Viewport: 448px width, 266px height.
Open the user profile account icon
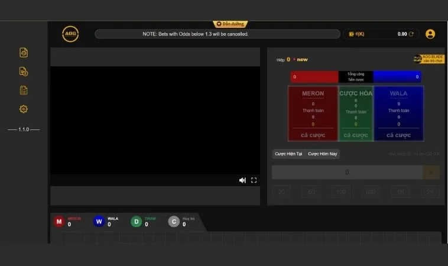click(x=430, y=34)
